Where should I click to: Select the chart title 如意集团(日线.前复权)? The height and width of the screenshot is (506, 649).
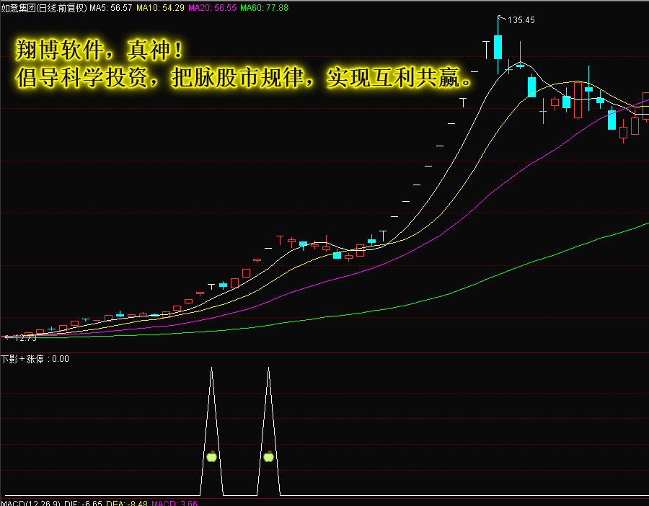(44, 8)
